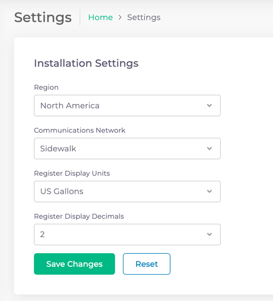Screen dimensions: 273x301
Task: Open the decimals dropdown showing value 2
Action: coord(127,234)
